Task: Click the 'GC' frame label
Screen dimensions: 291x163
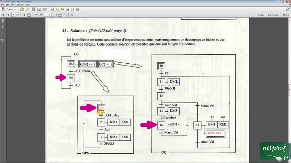Action: [x=164, y=152]
